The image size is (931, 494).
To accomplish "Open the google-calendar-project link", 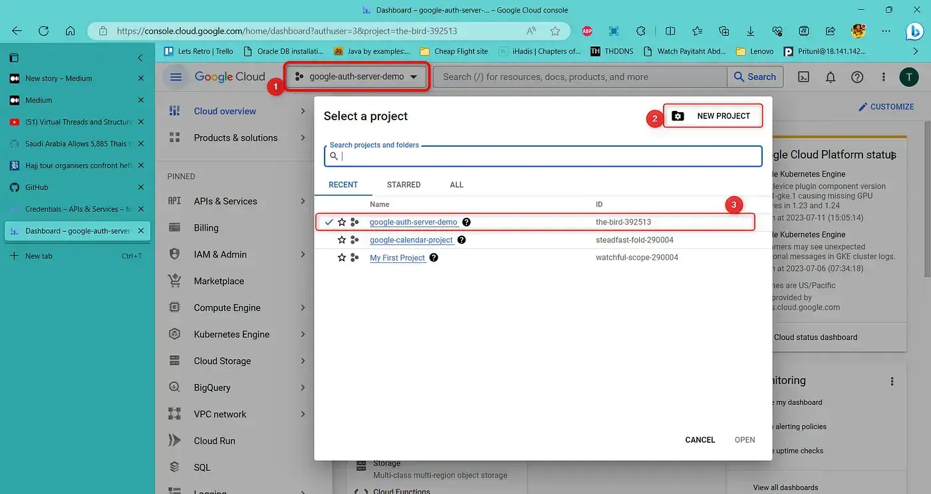I will point(411,240).
